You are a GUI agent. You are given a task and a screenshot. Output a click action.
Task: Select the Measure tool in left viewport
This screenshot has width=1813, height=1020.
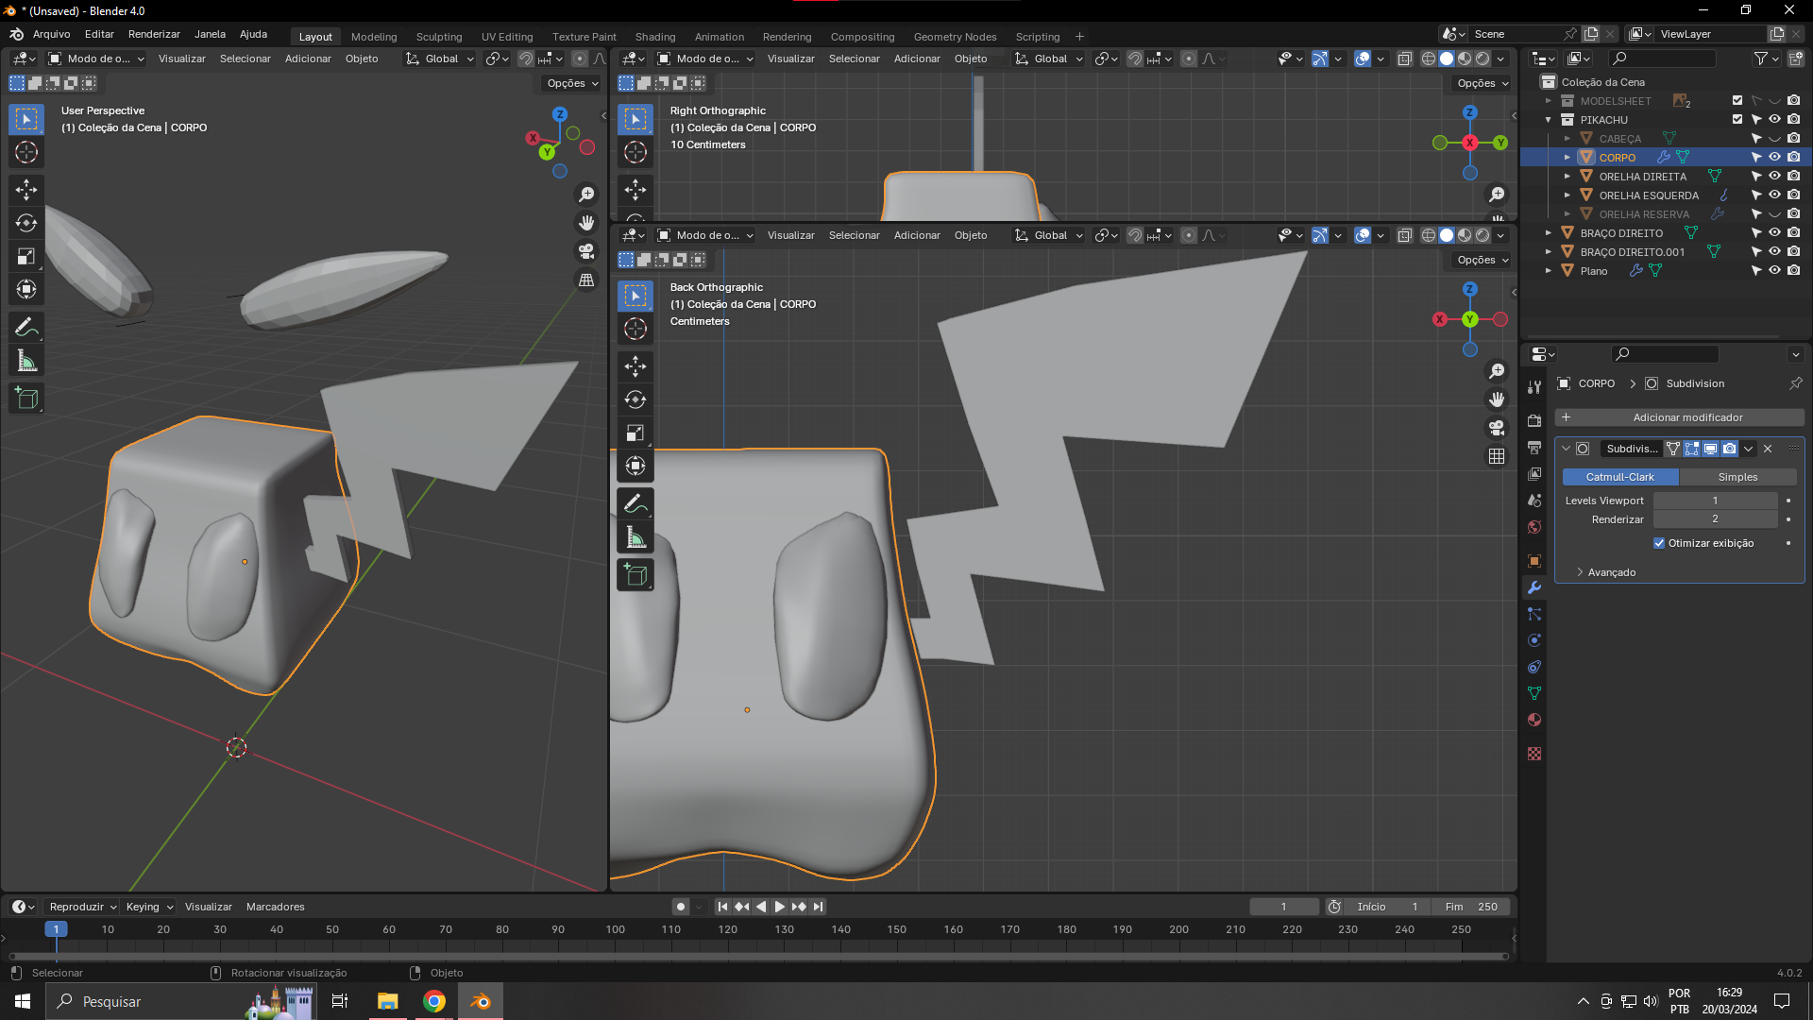click(x=26, y=361)
